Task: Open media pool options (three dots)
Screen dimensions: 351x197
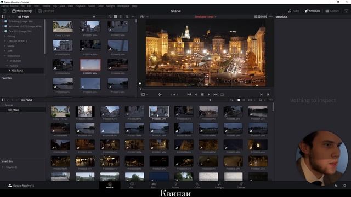Action: point(270,100)
